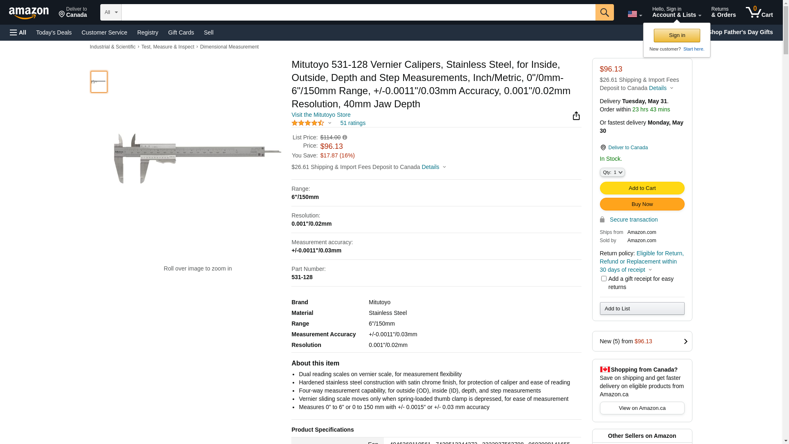
Task: Visit the Mitutoyo Store link
Action: tap(321, 115)
